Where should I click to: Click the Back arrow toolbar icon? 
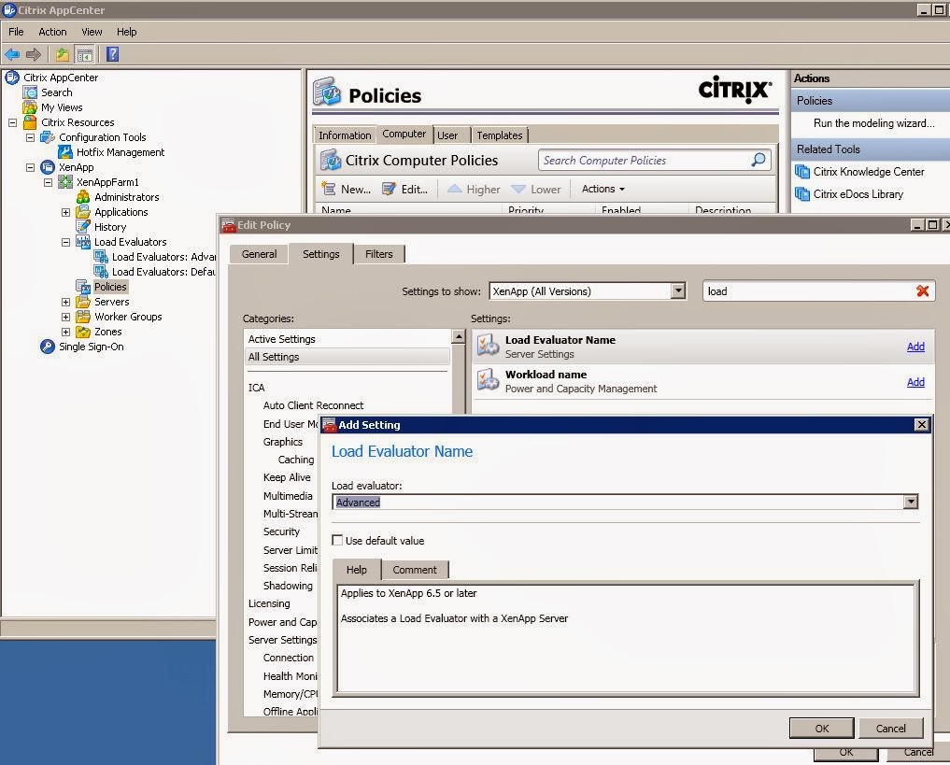12,54
